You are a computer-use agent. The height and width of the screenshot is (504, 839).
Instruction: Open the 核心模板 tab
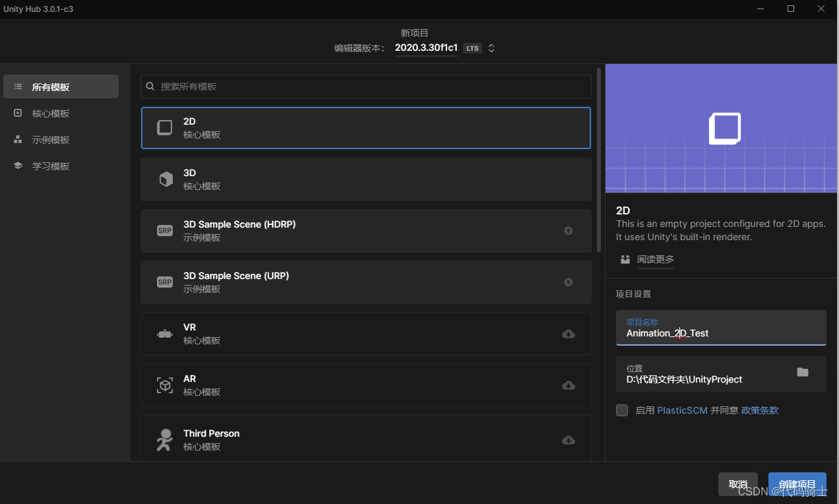tap(61, 113)
